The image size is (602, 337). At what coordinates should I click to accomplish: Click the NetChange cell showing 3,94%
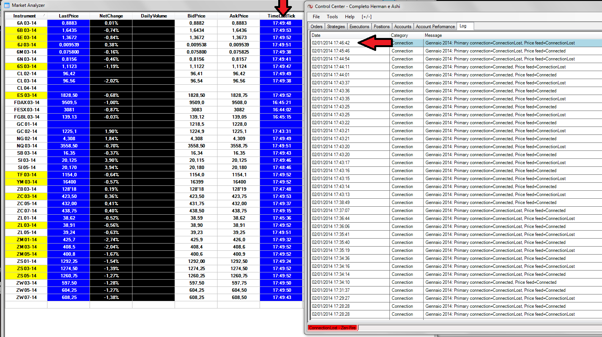(111, 168)
